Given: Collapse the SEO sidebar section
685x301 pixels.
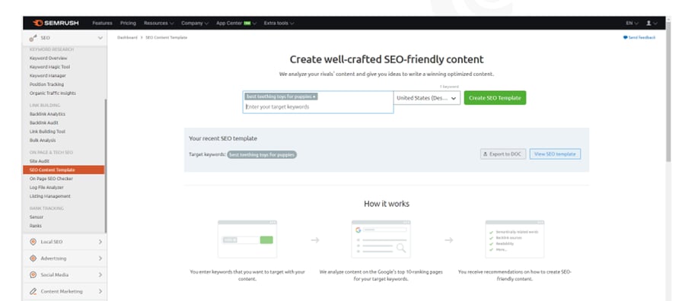Looking at the screenshot, I should (100, 39).
